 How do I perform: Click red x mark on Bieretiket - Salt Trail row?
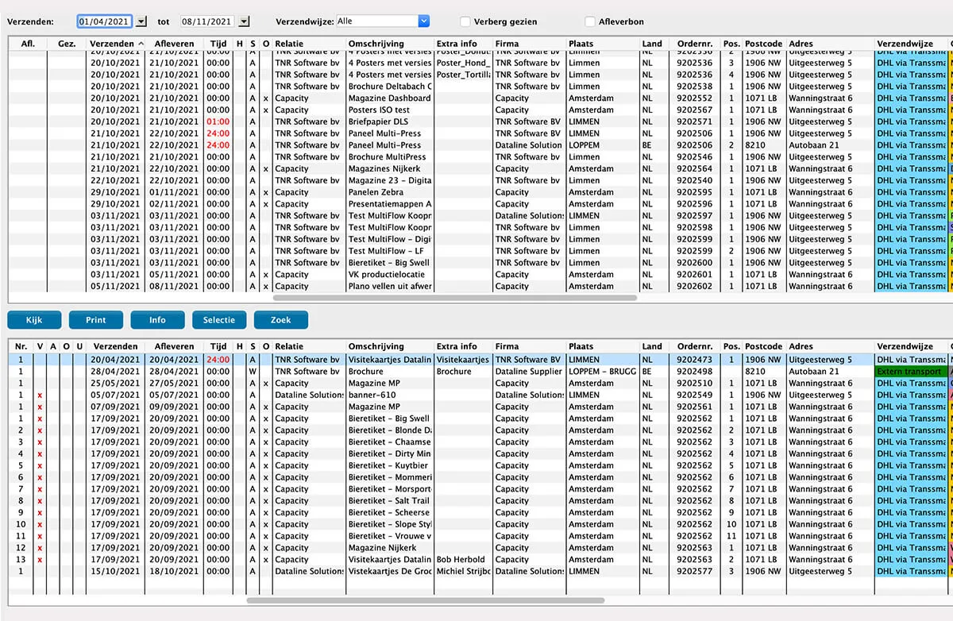pyautogui.click(x=41, y=501)
